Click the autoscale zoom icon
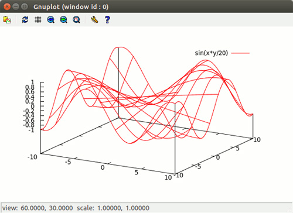 click(76, 20)
